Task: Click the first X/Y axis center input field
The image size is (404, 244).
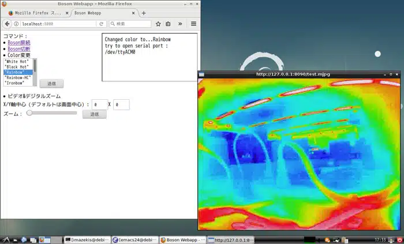Action: pyautogui.click(x=99, y=104)
